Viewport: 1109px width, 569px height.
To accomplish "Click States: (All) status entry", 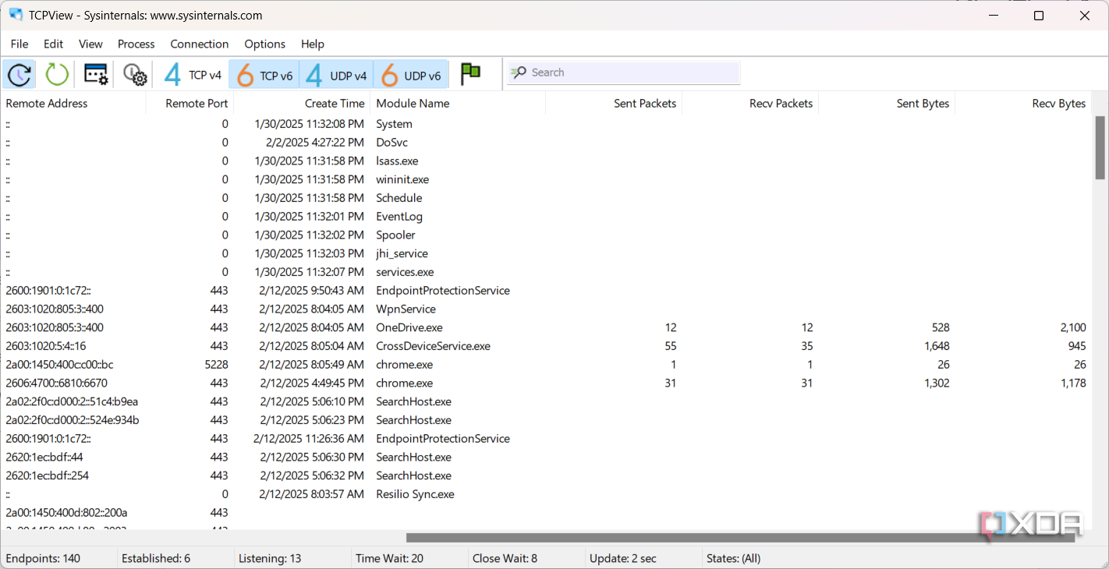I will tap(733, 559).
